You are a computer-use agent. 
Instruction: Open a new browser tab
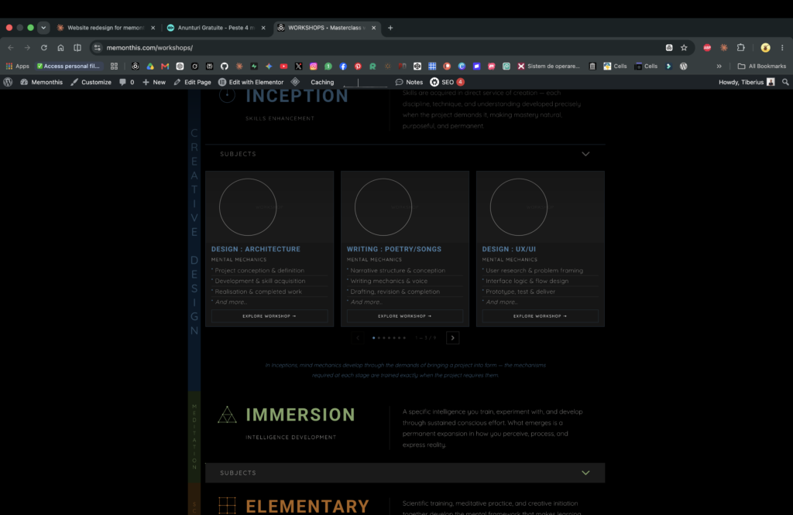tap(390, 28)
